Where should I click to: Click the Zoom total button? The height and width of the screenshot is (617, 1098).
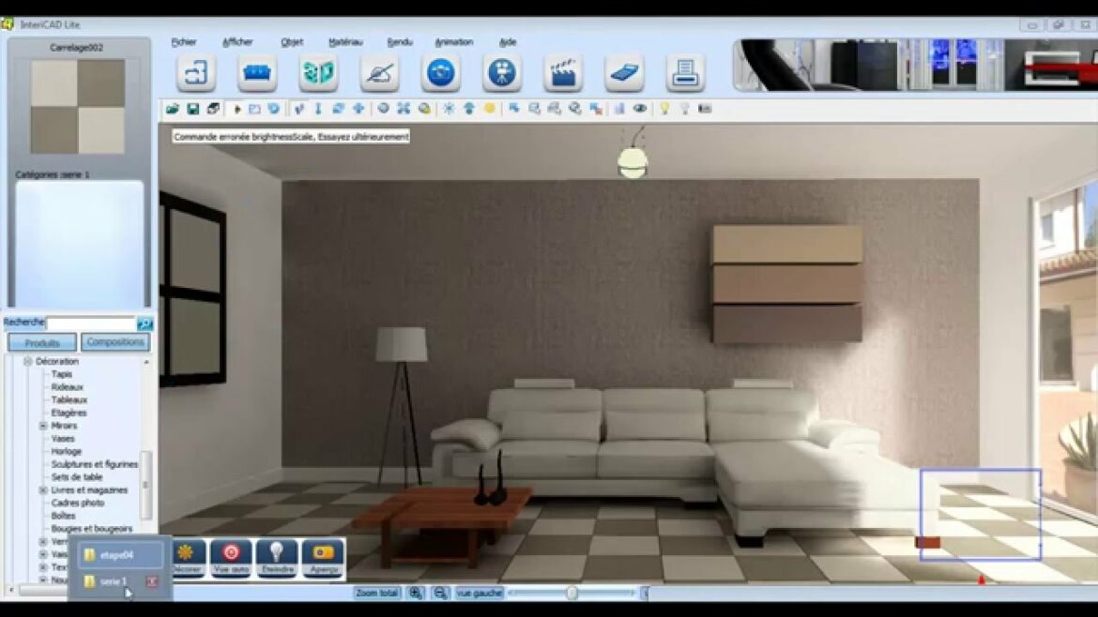tap(375, 593)
